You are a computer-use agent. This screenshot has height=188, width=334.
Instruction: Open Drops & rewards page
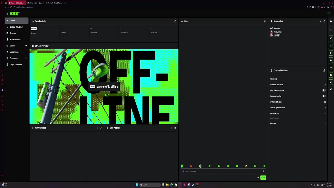pos(17,64)
